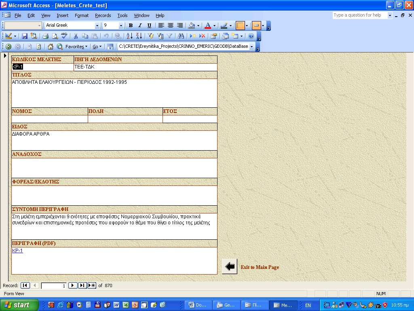The width and height of the screenshot is (414, 311).
Task: Click the Web Refresh icon
Action: click(x=38, y=47)
